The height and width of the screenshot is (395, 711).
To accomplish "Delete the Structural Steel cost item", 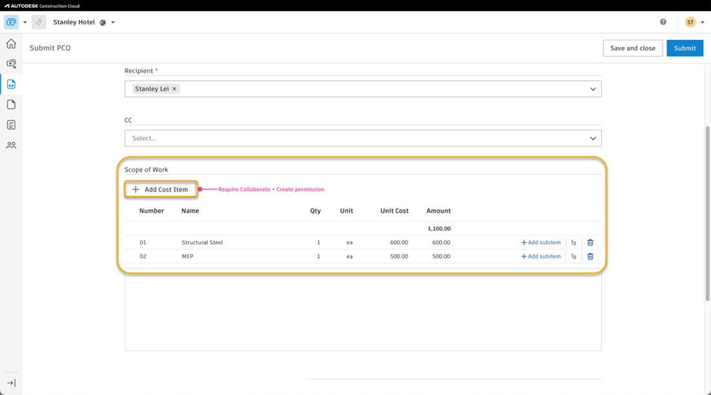I will (x=590, y=243).
